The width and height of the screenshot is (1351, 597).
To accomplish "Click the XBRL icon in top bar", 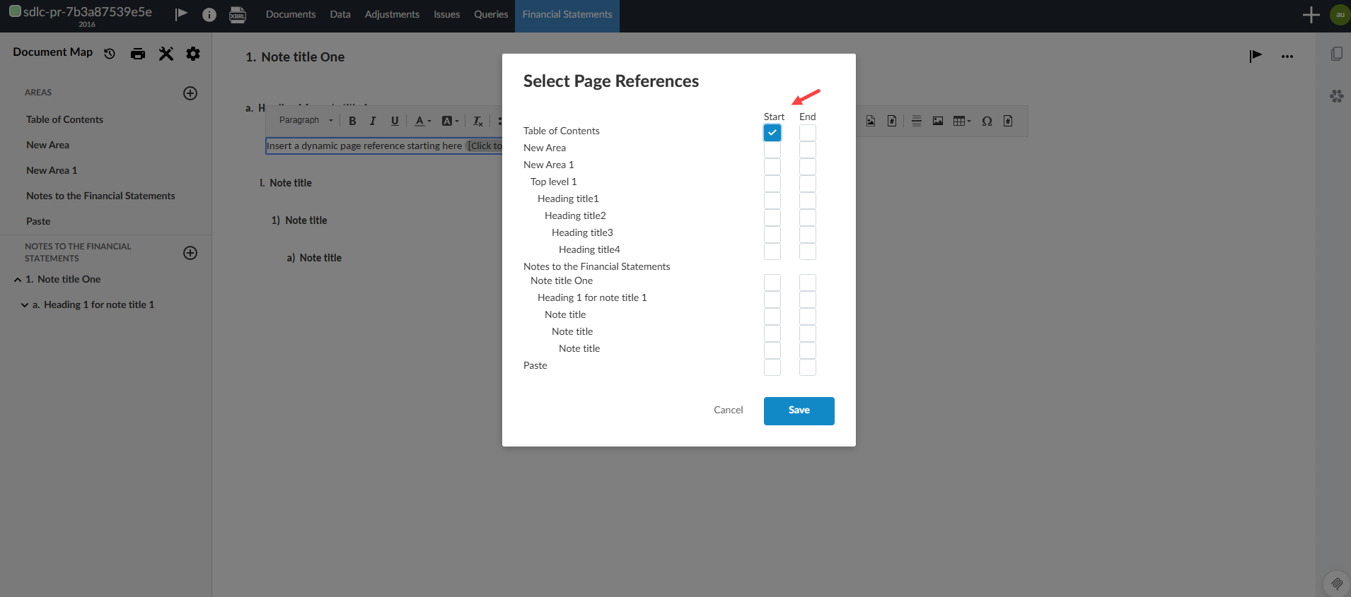I will [x=238, y=15].
